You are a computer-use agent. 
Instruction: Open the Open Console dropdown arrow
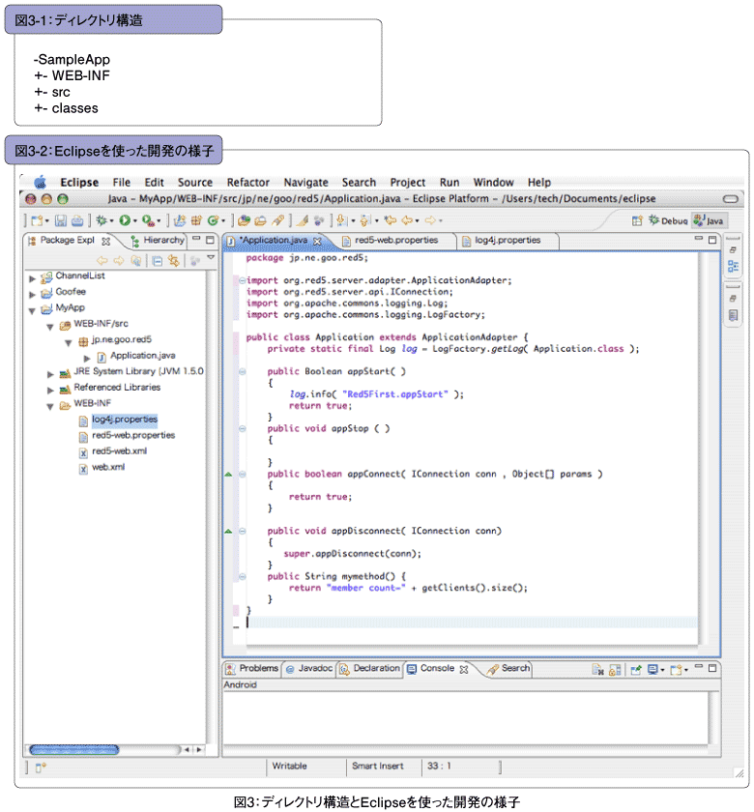tap(686, 670)
